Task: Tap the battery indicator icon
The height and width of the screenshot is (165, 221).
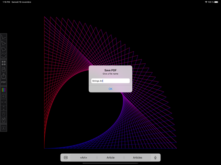Action: (216, 2)
